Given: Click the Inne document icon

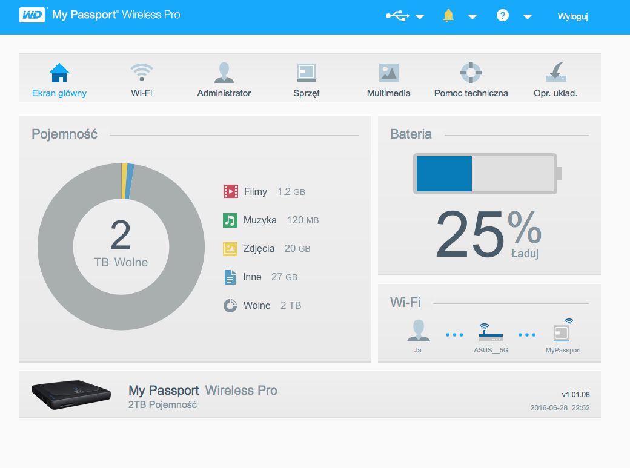Looking at the screenshot, I should (230, 277).
